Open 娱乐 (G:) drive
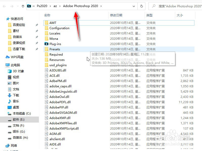Image resolution: width=202 pixels, height=151 pixels. (x=19, y=132)
